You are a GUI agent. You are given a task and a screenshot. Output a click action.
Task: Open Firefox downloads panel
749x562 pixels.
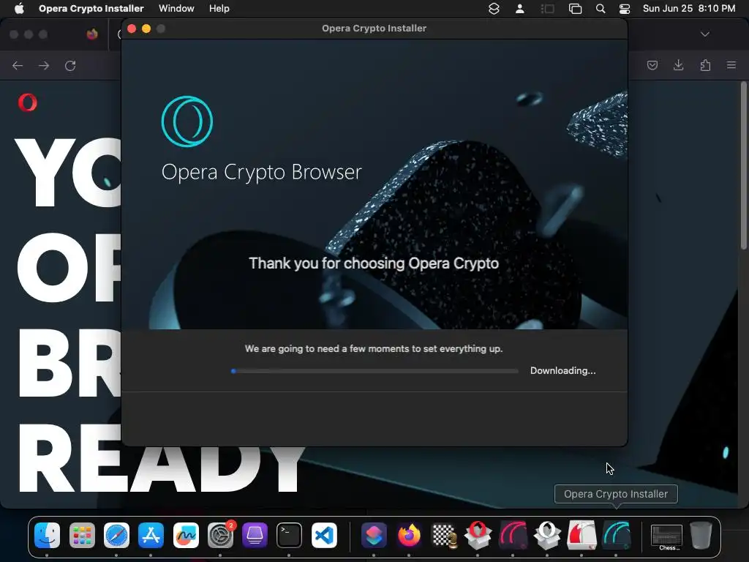(x=678, y=65)
